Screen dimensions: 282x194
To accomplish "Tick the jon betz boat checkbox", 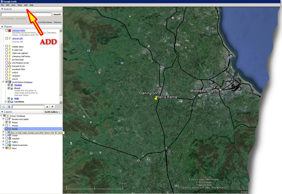I will 7,59.
